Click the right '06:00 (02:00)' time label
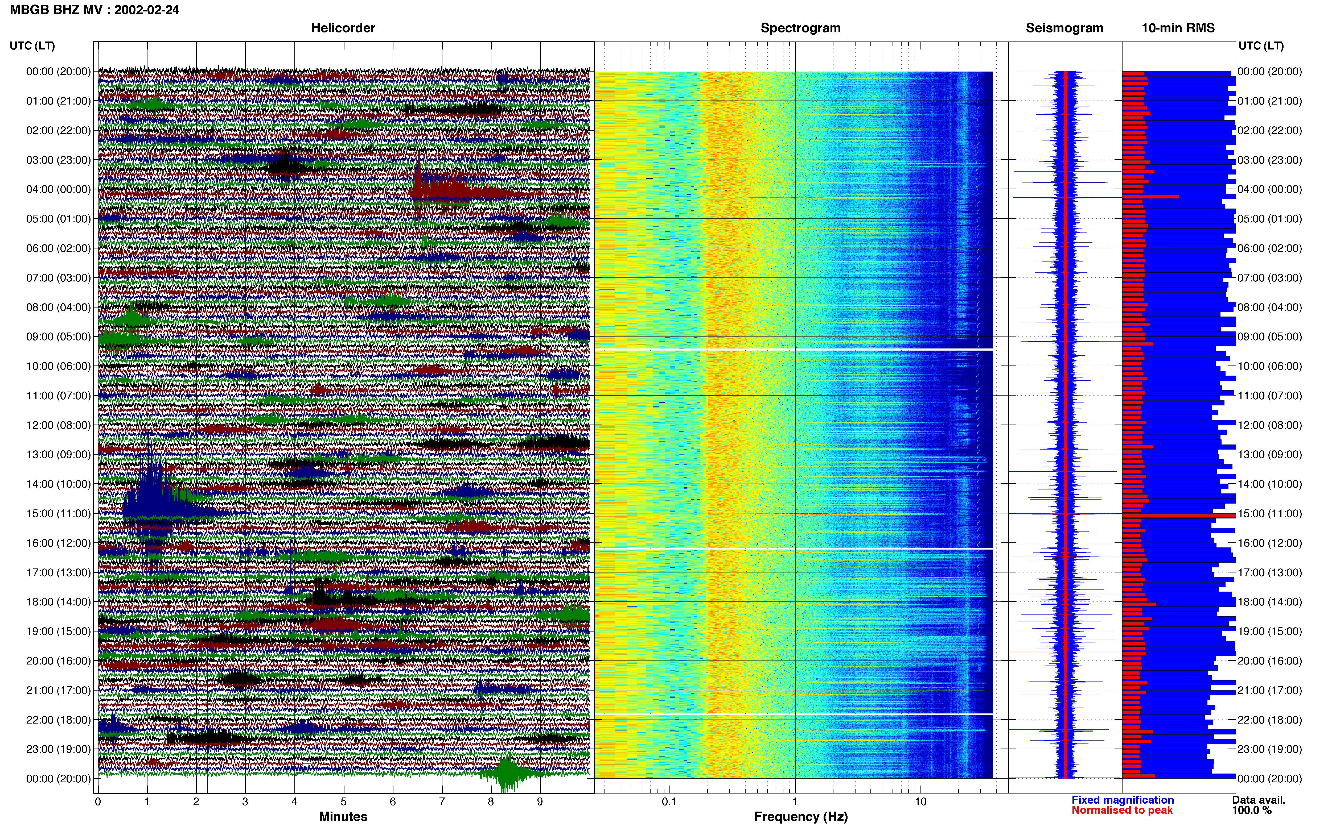The height and width of the screenshot is (835, 1336). click(1270, 248)
